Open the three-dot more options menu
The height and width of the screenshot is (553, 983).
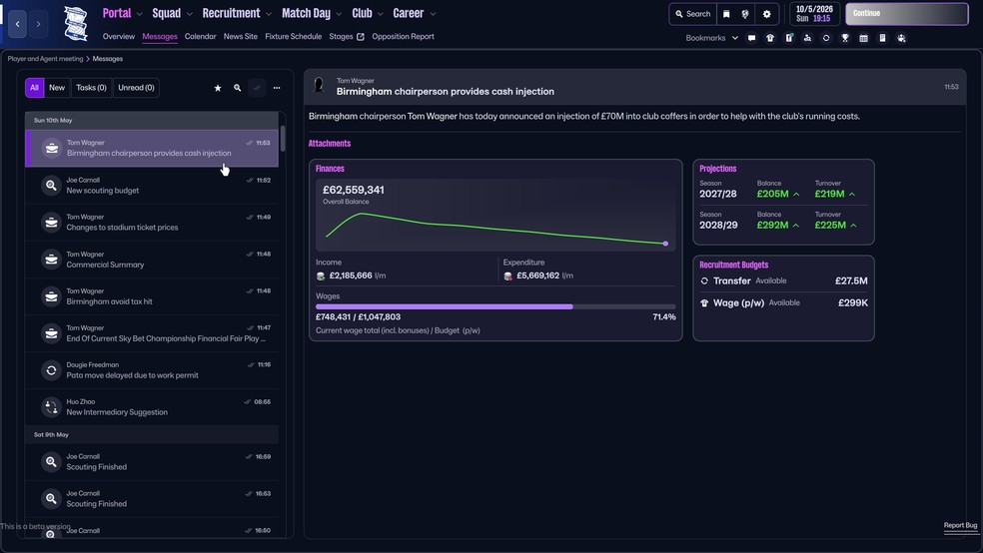(277, 88)
